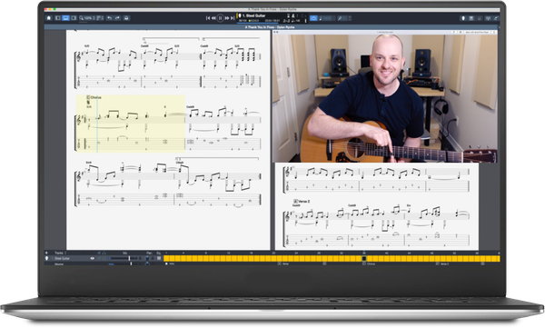This screenshot has height=328, width=545.
Task: Click the Undo arrow icon
Action: [109, 18]
